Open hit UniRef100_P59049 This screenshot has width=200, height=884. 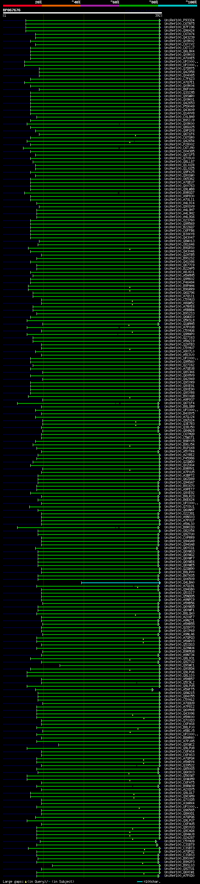[x=179, y=106]
